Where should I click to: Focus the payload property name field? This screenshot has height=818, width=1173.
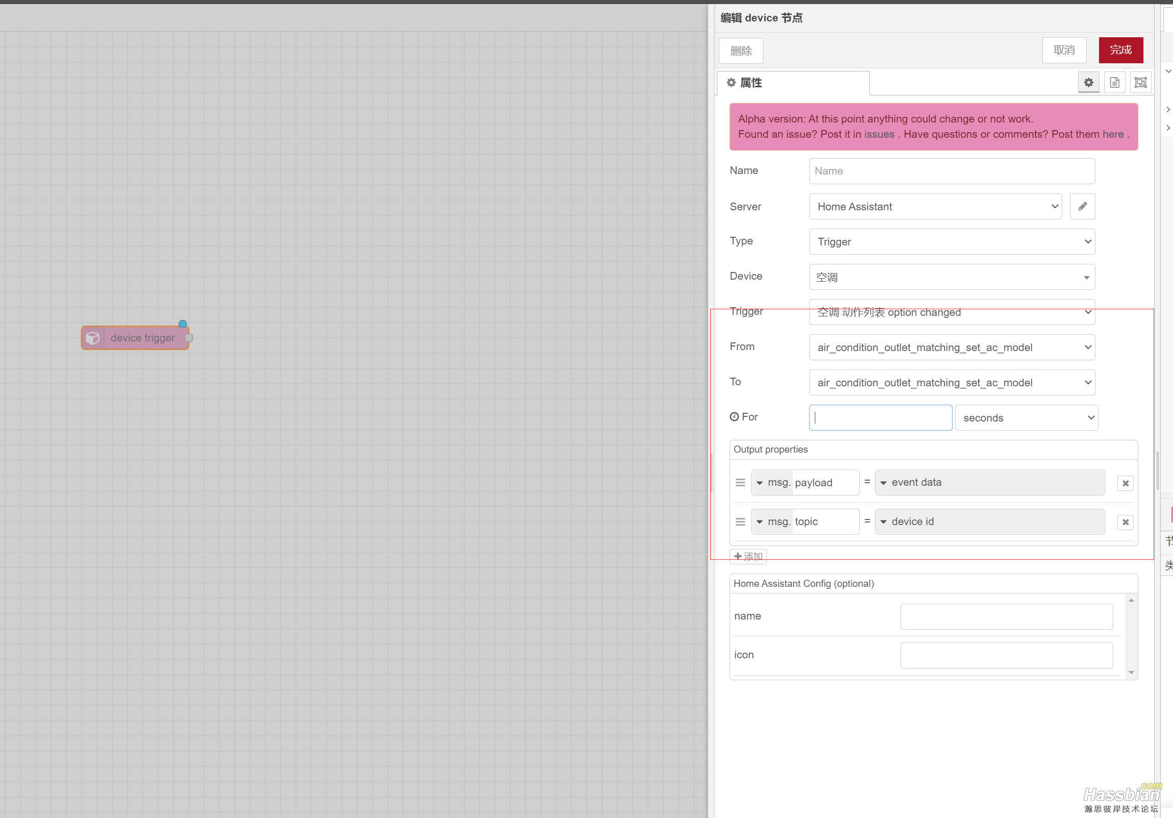click(x=825, y=482)
